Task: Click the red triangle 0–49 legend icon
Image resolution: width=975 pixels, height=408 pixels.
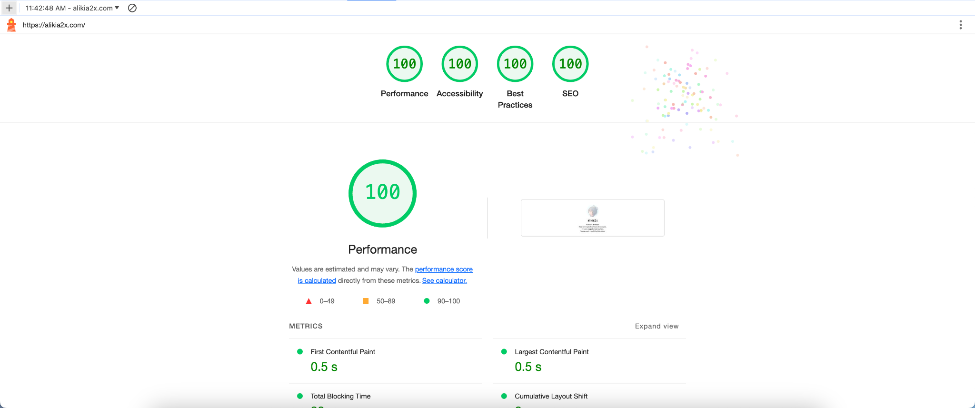Action: coord(308,301)
